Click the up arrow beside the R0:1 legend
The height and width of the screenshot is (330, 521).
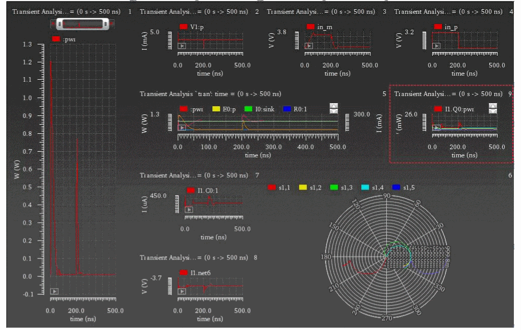[334, 106]
